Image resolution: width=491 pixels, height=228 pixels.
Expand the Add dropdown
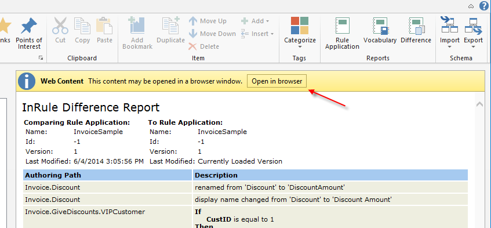click(255, 21)
